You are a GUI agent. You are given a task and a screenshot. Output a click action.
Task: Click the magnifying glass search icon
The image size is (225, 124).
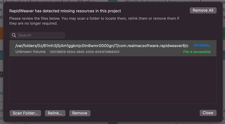click(x=14, y=35)
